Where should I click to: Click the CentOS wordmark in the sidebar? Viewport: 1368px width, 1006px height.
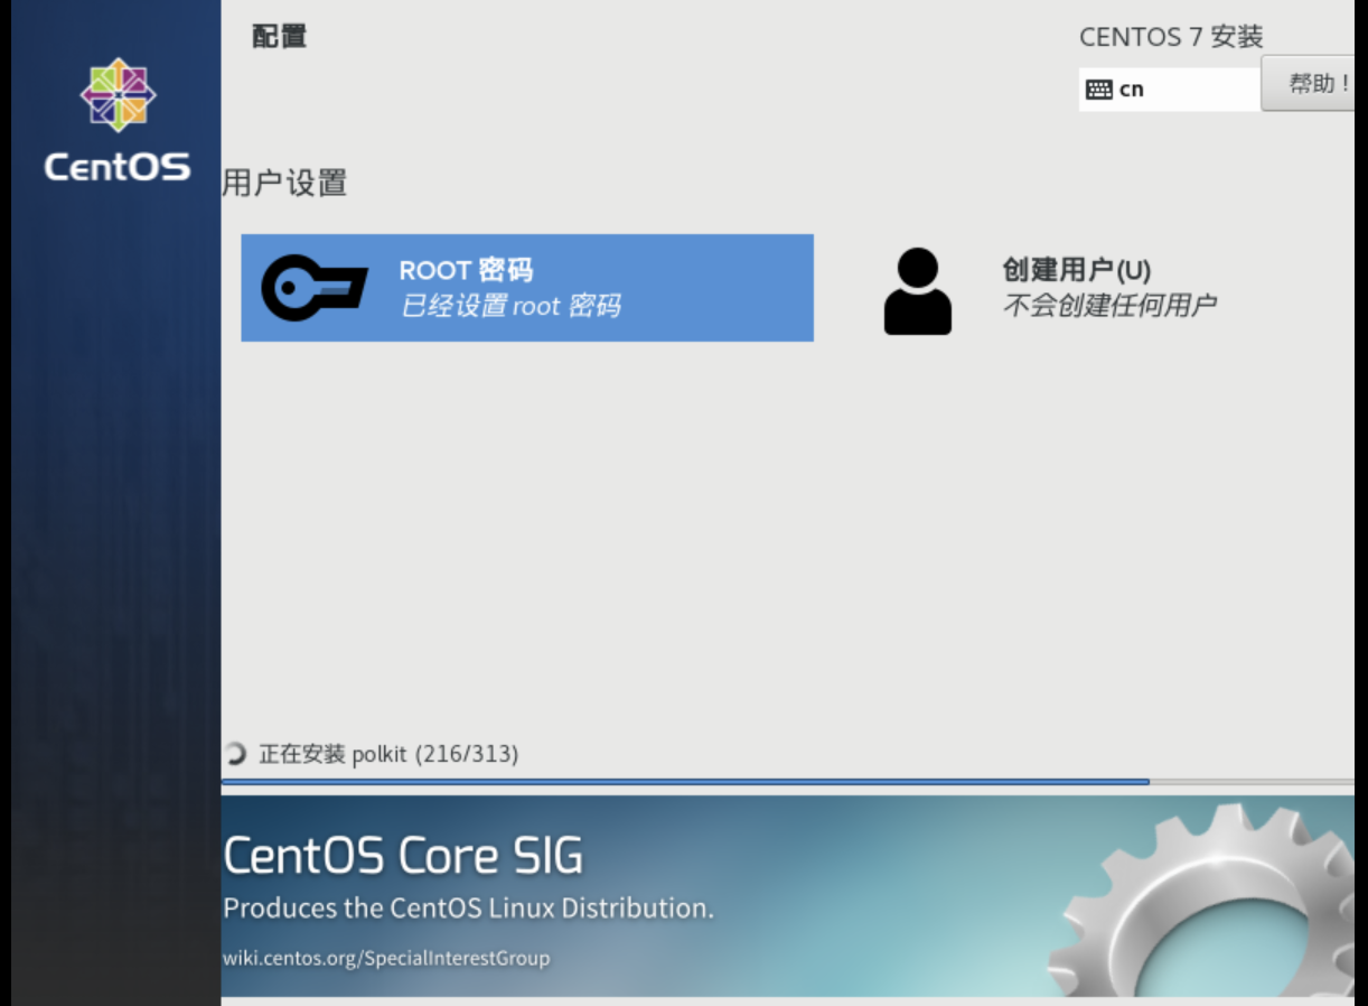pyautogui.click(x=118, y=166)
